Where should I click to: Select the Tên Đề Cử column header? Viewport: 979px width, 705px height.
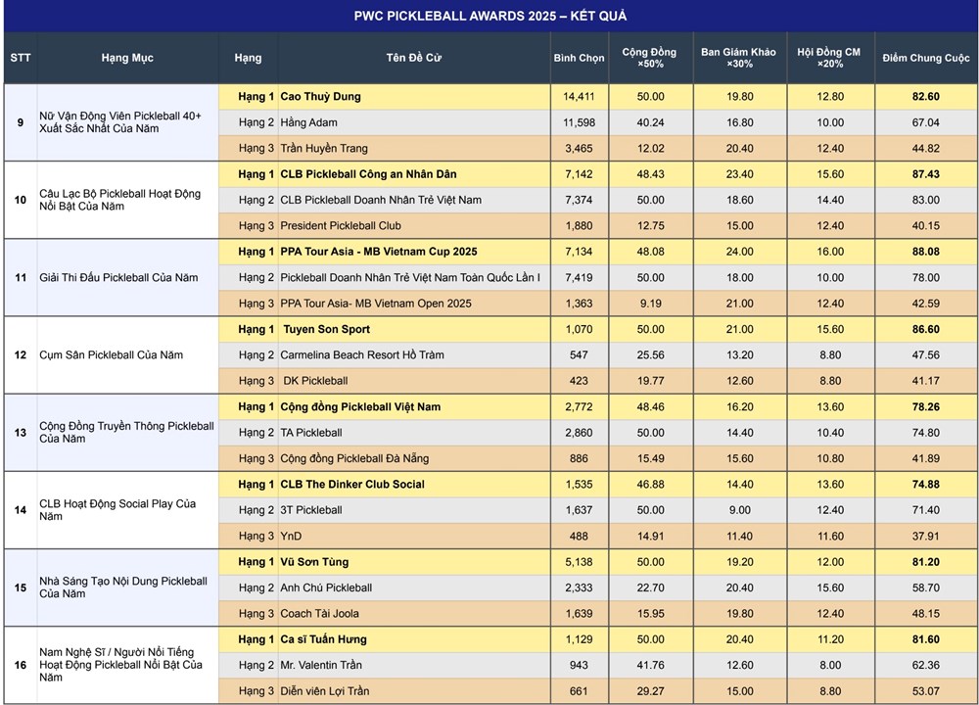click(x=413, y=58)
